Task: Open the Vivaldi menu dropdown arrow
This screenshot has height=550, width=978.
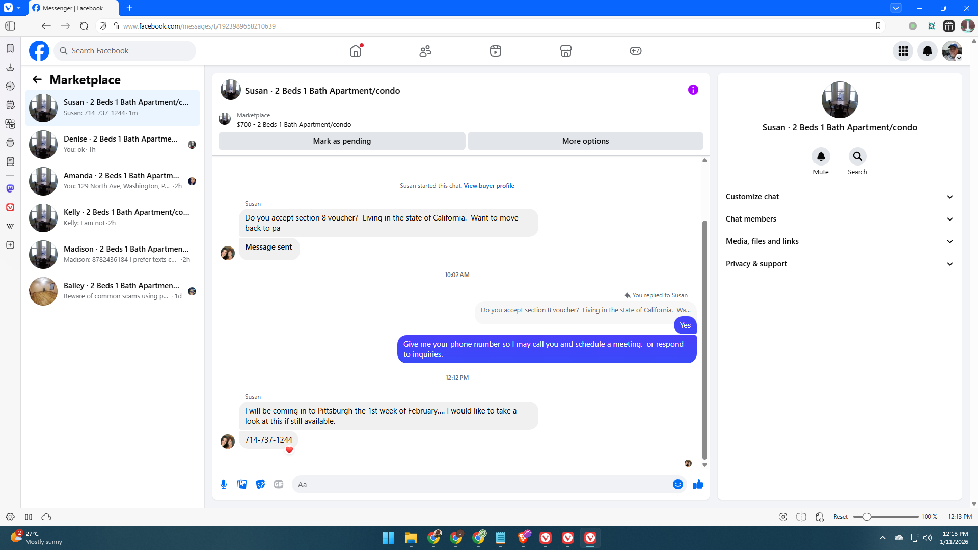Action: pos(18,8)
